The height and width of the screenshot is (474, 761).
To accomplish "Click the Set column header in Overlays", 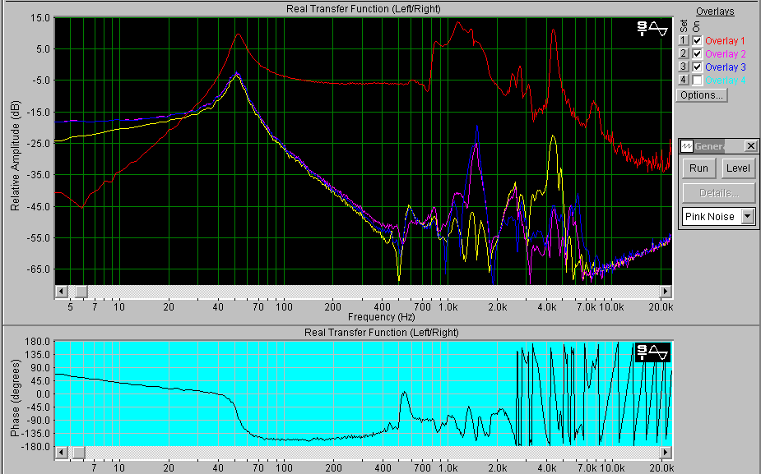I will [684, 25].
